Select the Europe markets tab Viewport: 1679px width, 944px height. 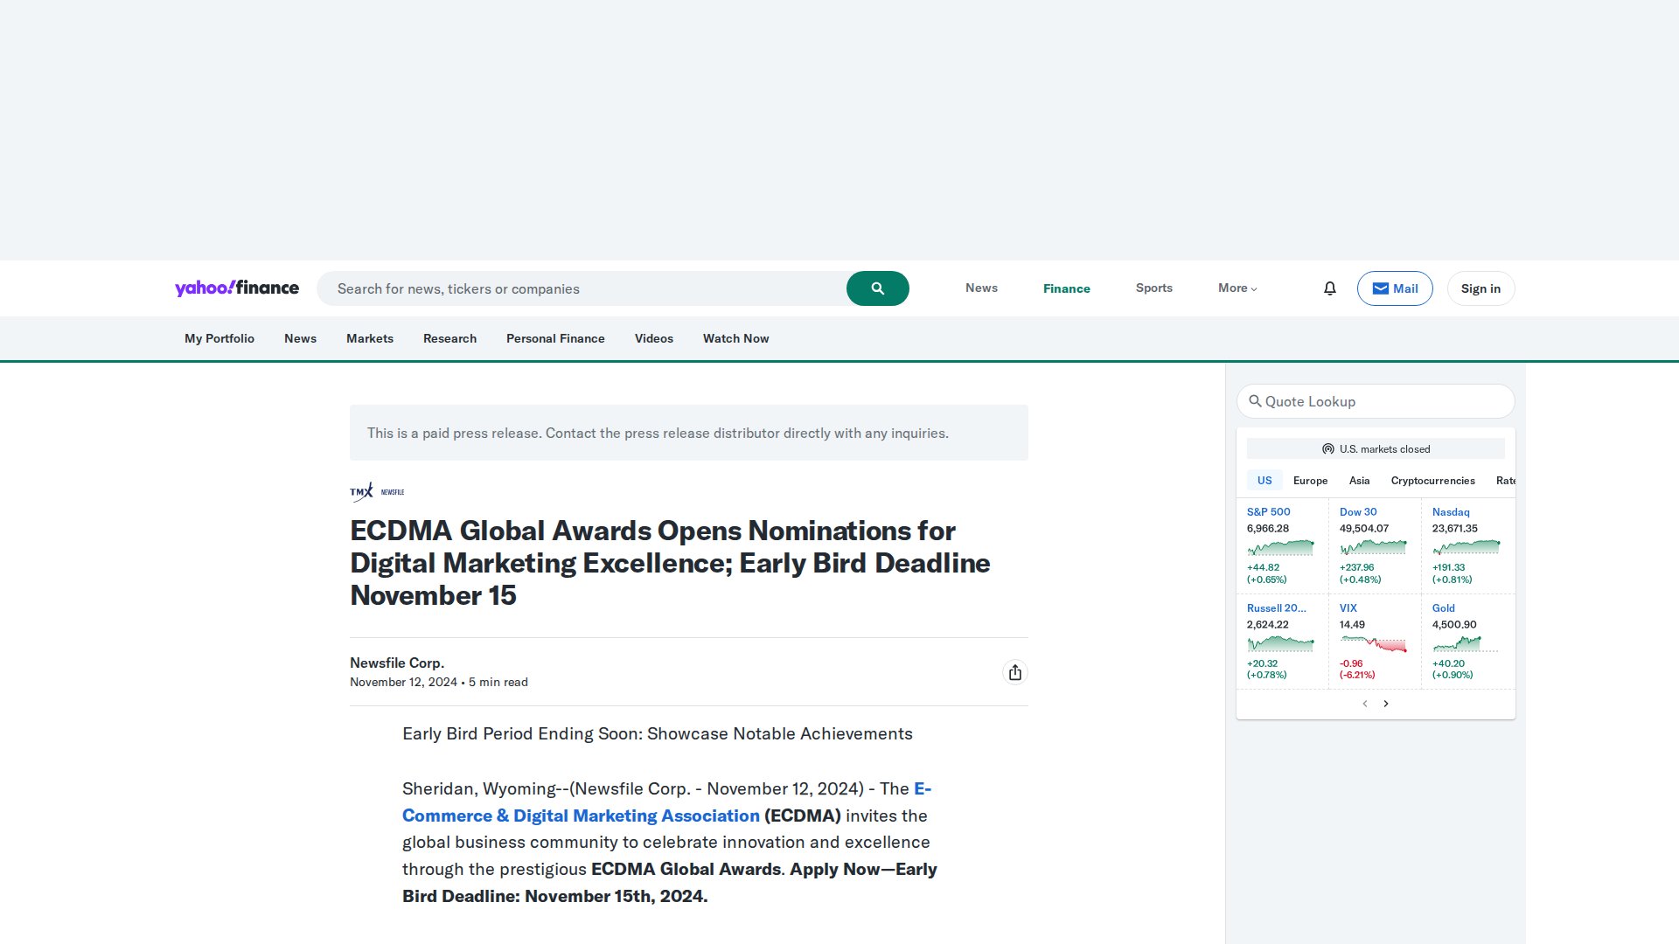(x=1309, y=480)
